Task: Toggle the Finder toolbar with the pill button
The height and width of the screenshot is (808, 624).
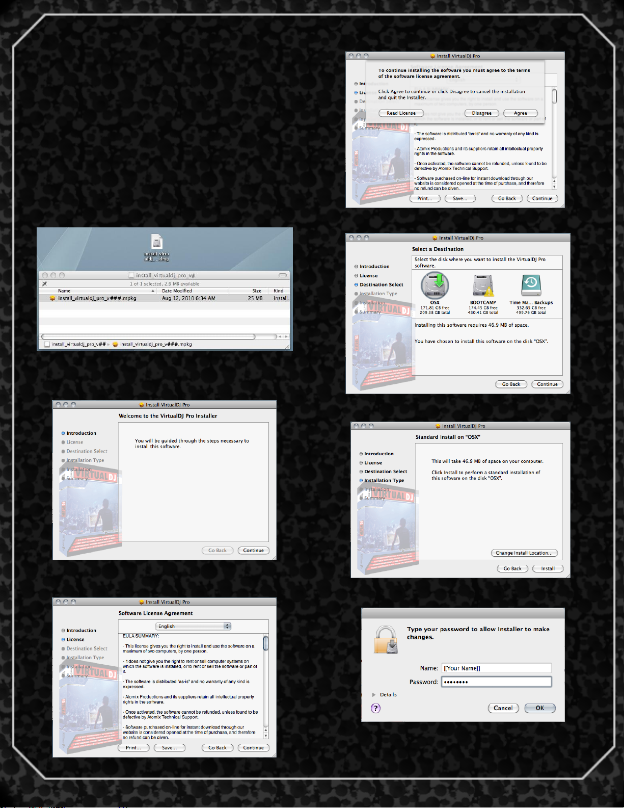Action: (283, 275)
